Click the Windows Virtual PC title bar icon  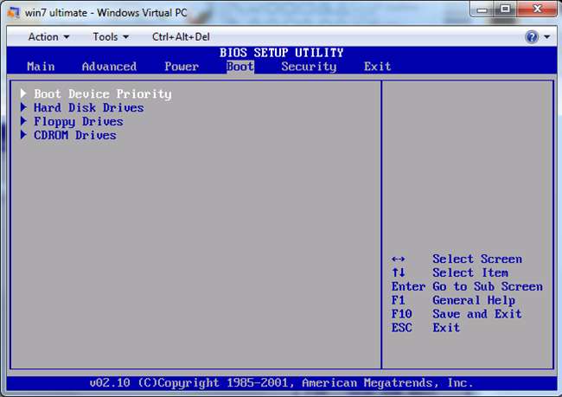pos(12,13)
